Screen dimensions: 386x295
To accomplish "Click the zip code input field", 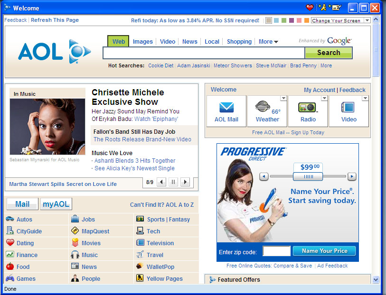I will point(276,251).
